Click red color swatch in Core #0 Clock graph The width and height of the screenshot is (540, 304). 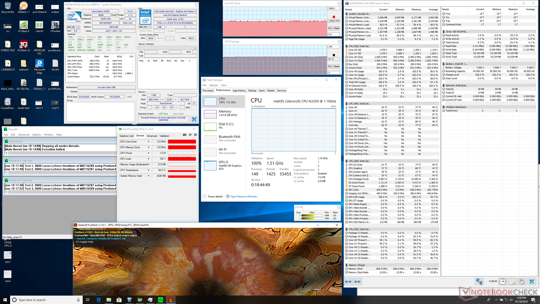[x=334, y=17]
